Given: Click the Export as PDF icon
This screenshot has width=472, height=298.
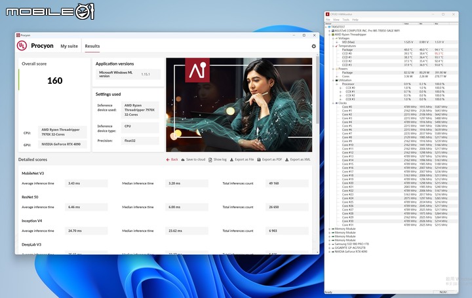Looking at the screenshot, I should coord(259,160).
